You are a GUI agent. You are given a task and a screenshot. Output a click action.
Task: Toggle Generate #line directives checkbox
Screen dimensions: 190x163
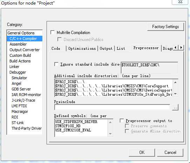(127, 131)
